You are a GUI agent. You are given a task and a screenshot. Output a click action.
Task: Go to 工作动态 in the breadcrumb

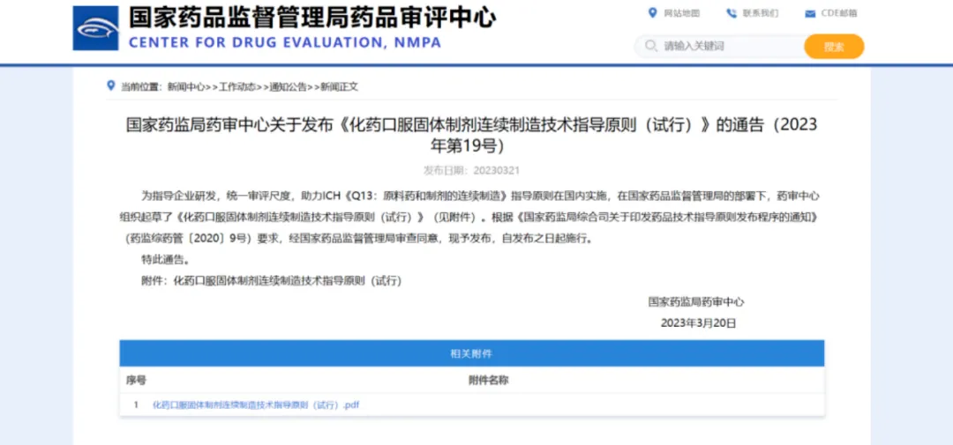coord(237,87)
